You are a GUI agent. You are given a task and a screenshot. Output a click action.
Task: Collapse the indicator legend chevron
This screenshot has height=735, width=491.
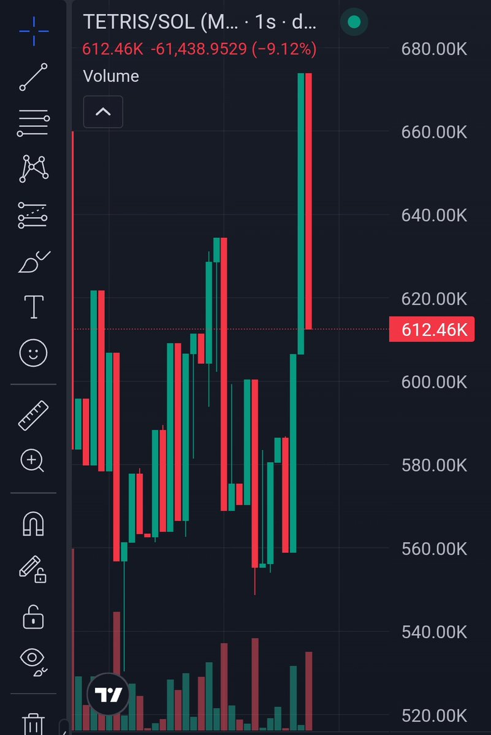pyautogui.click(x=103, y=112)
